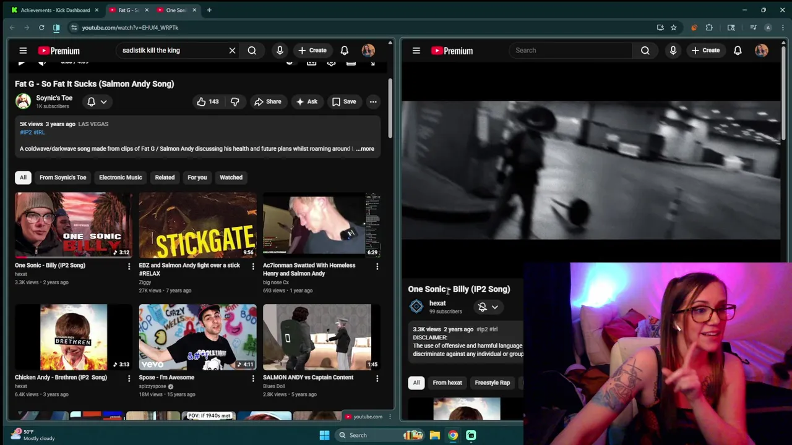Viewport: 792px width, 445px height.
Task: Click Save button for Fat G video
Action: click(344, 101)
